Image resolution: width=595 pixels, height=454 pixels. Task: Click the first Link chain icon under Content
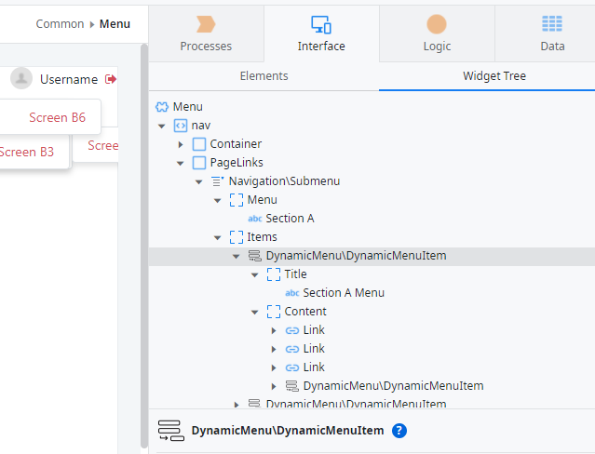291,331
